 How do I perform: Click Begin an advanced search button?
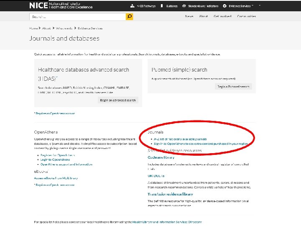(118, 100)
